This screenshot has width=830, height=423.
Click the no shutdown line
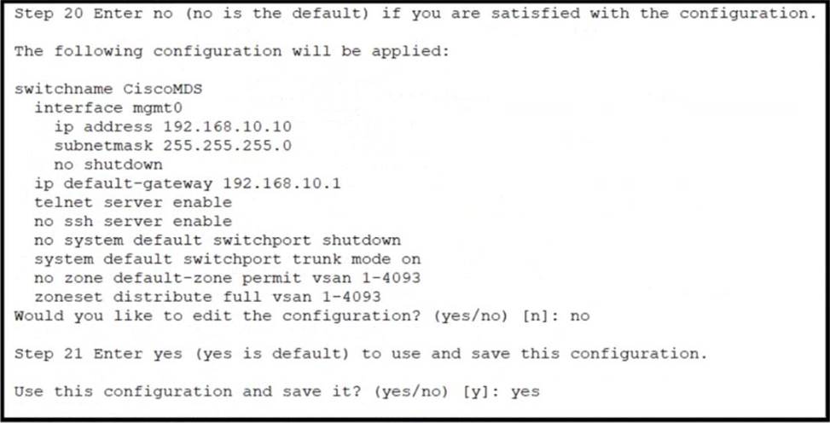[108, 165]
